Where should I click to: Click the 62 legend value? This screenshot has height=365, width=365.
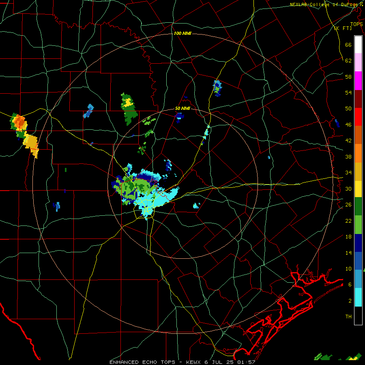tap(348, 60)
